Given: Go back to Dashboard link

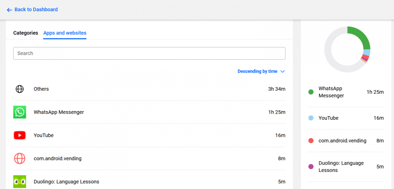Looking at the screenshot, I should 32,9.
